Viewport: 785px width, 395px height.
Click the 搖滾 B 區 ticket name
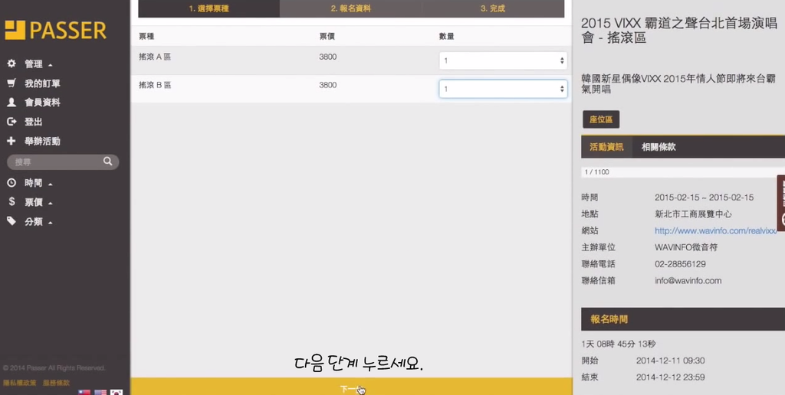(155, 86)
